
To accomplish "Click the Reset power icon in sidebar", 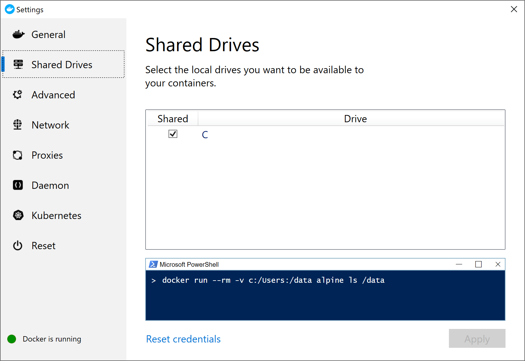I will point(18,245).
